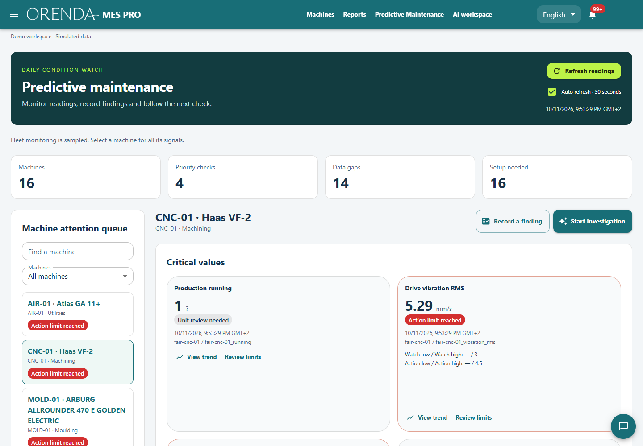Select CNC-01 · Haas VF-2 queue card
Image resolution: width=643 pixels, height=446 pixels.
tap(78, 362)
